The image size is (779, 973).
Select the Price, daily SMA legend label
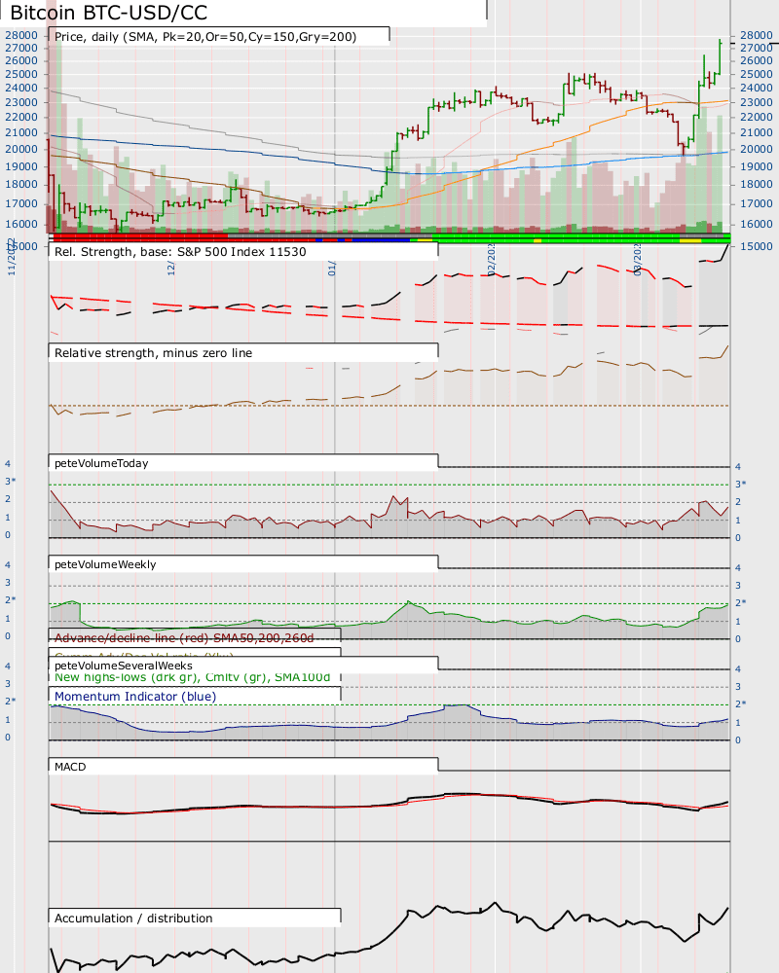click(205, 37)
